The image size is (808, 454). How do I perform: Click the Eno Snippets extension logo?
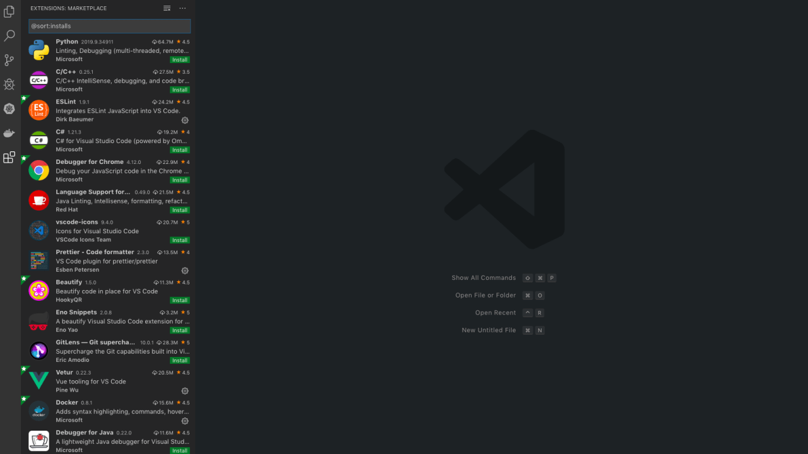(x=39, y=321)
